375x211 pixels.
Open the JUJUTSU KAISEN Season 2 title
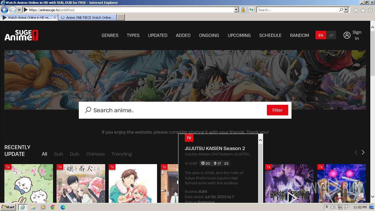pos(215,148)
